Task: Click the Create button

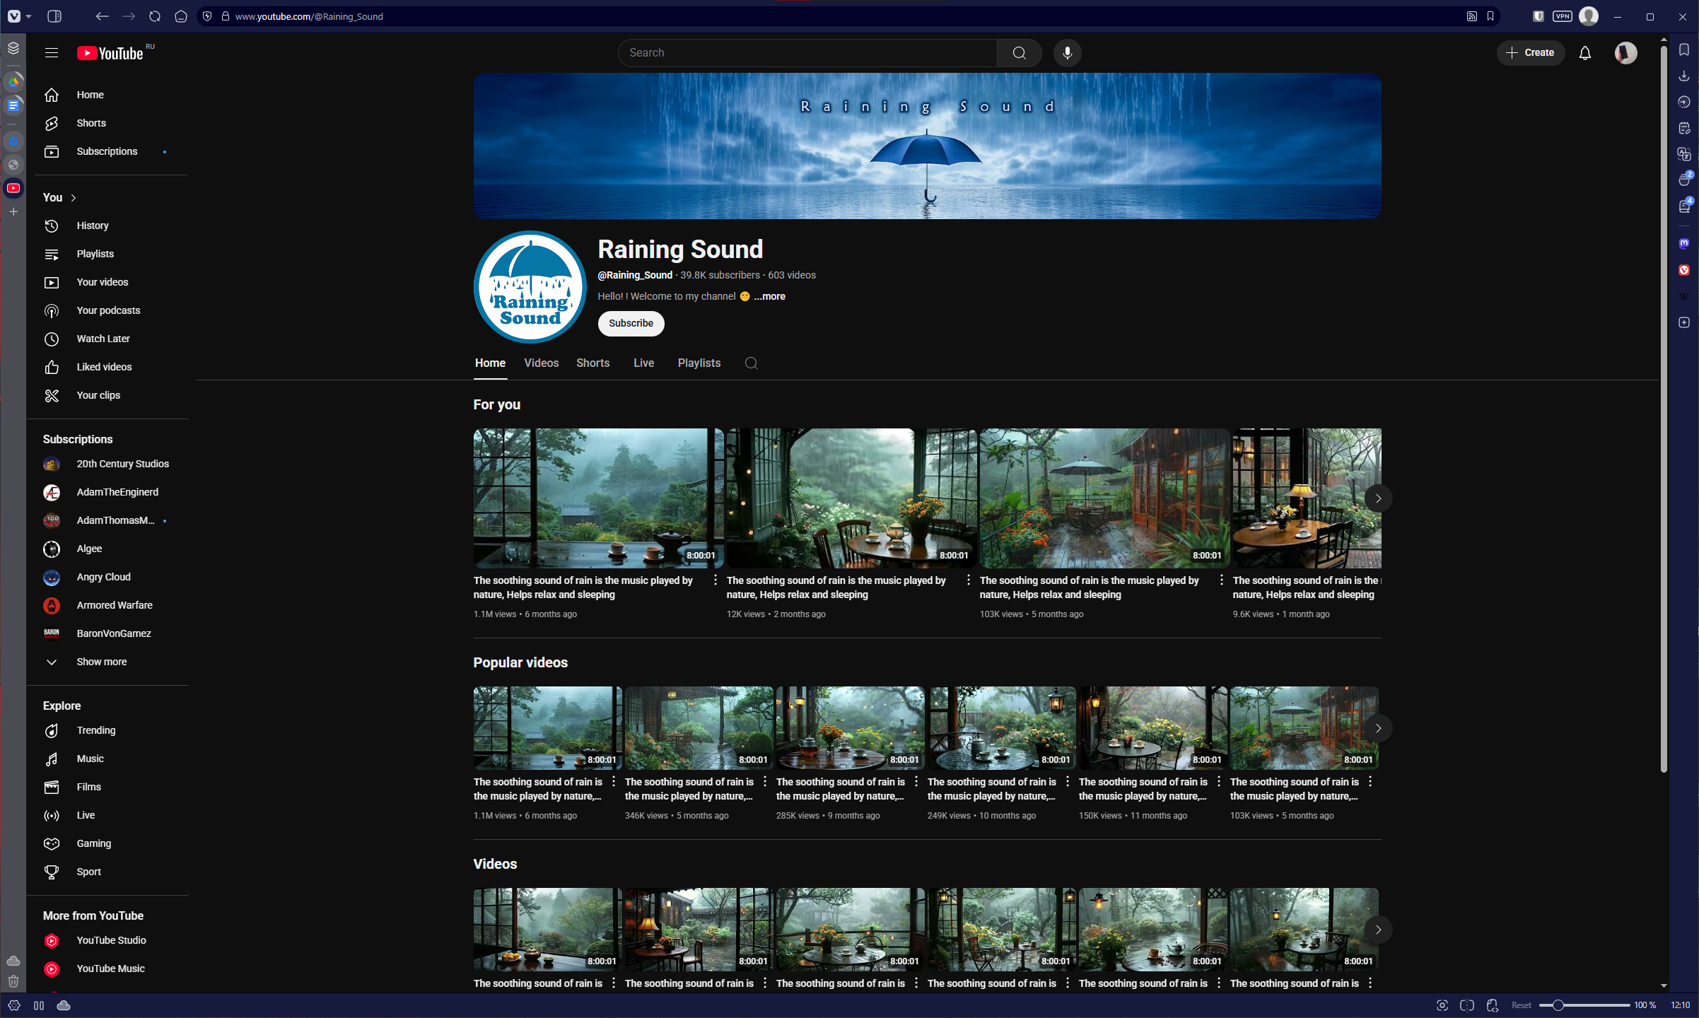Action: click(x=1529, y=52)
